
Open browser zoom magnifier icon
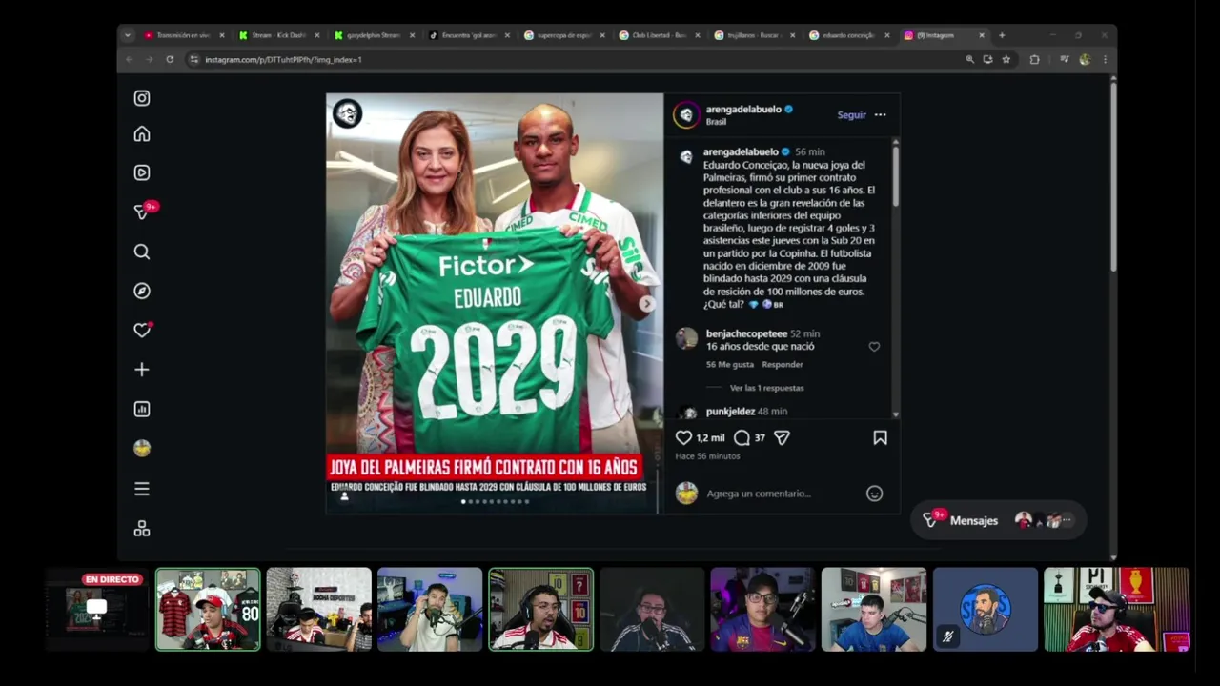[970, 59]
